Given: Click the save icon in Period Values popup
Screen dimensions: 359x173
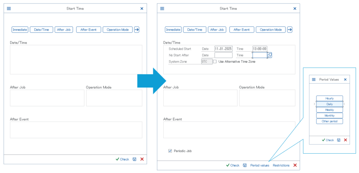Looking at the screenshot, I should 339,140.
